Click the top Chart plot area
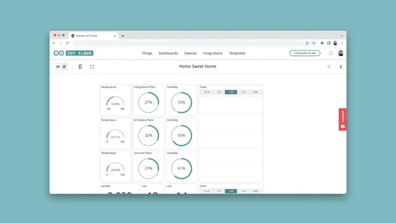The image size is (396, 223). tap(231, 138)
